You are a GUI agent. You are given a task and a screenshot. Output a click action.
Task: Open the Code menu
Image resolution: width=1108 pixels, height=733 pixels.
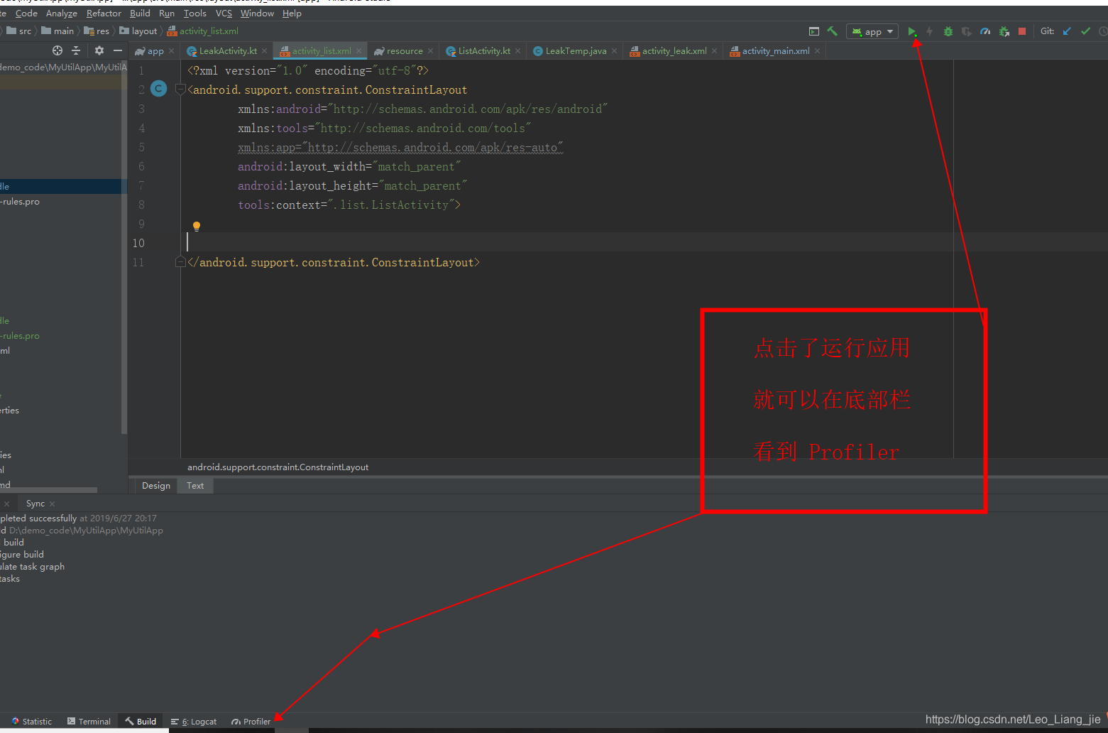[x=26, y=13]
